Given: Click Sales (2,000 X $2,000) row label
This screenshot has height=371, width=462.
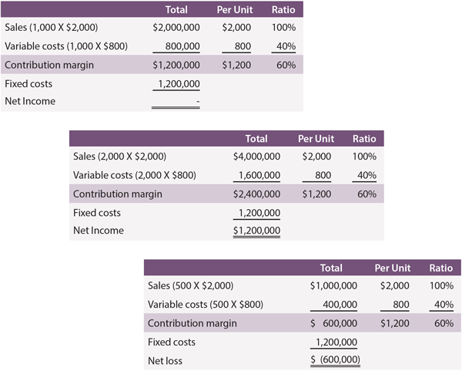Looking at the screenshot, I should pyautogui.click(x=119, y=157).
